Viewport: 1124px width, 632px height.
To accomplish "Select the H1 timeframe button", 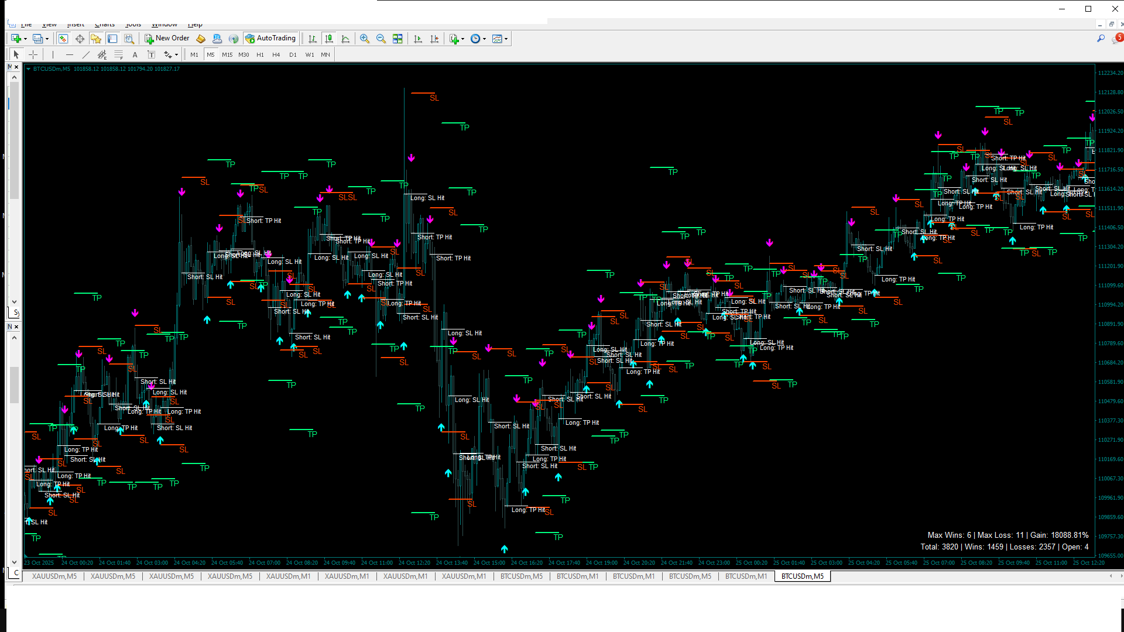I will [x=260, y=54].
